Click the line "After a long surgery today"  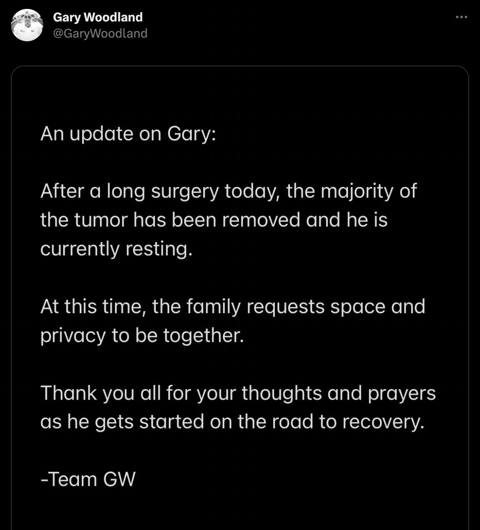pos(228,191)
